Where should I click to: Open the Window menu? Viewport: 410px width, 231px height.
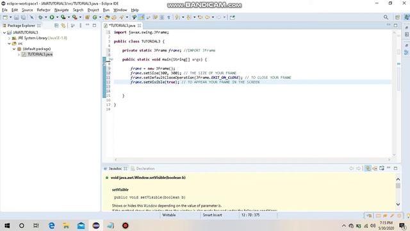(120, 10)
